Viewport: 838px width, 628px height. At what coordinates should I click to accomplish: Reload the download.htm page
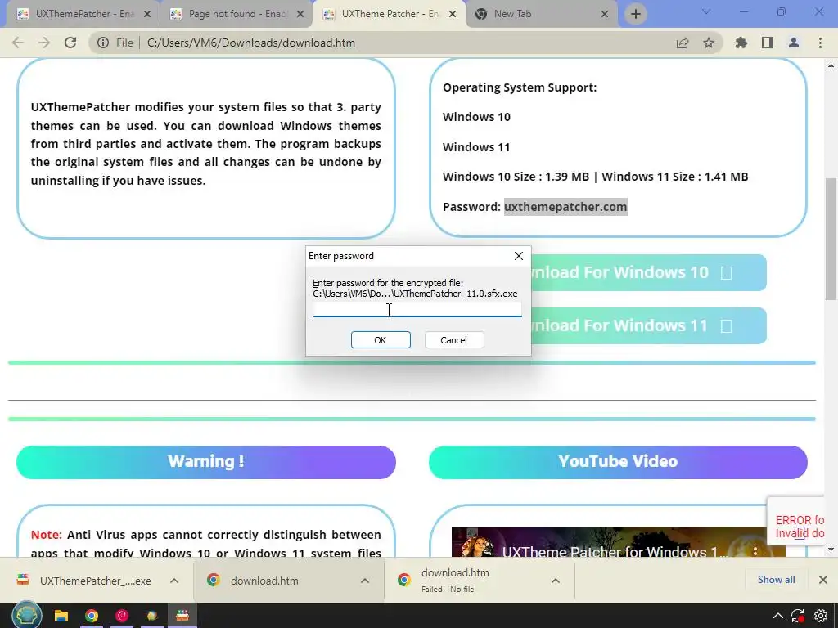coord(70,43)
